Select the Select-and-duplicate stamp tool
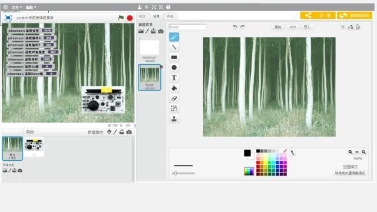 coord(174,119)
